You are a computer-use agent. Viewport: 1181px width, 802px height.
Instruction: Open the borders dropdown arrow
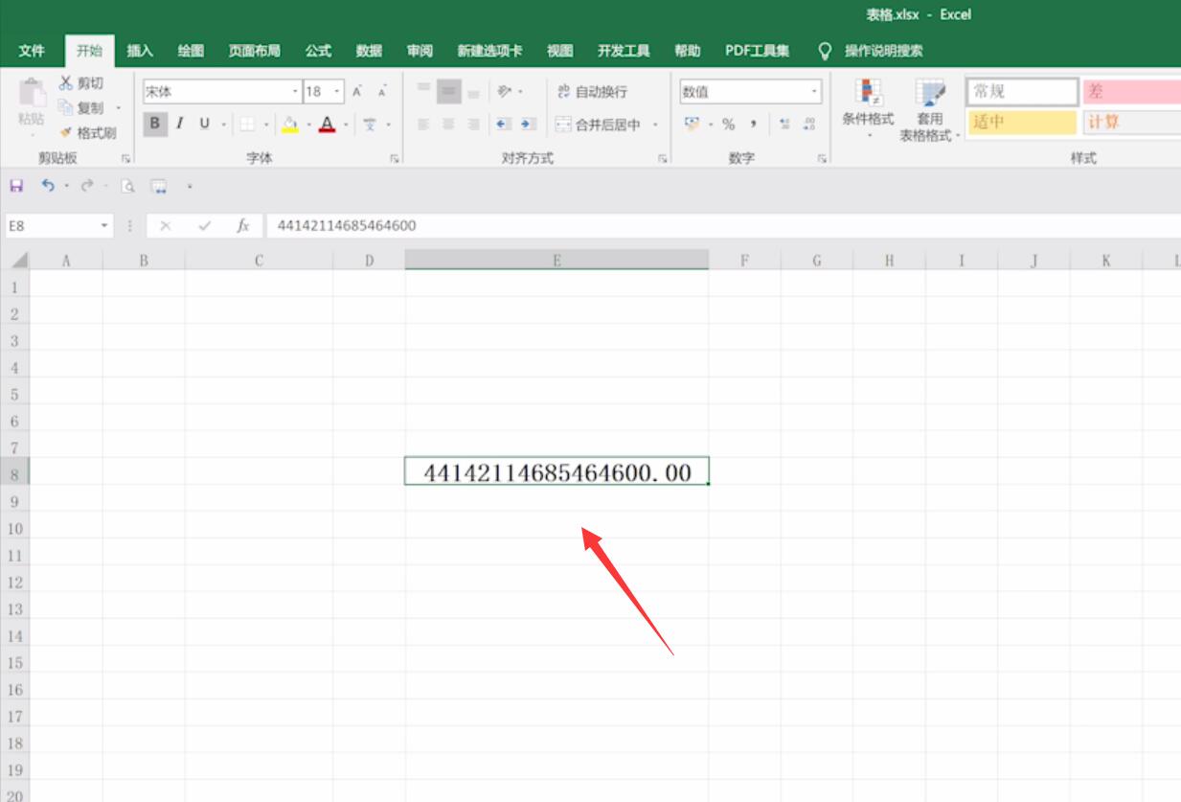265,124
